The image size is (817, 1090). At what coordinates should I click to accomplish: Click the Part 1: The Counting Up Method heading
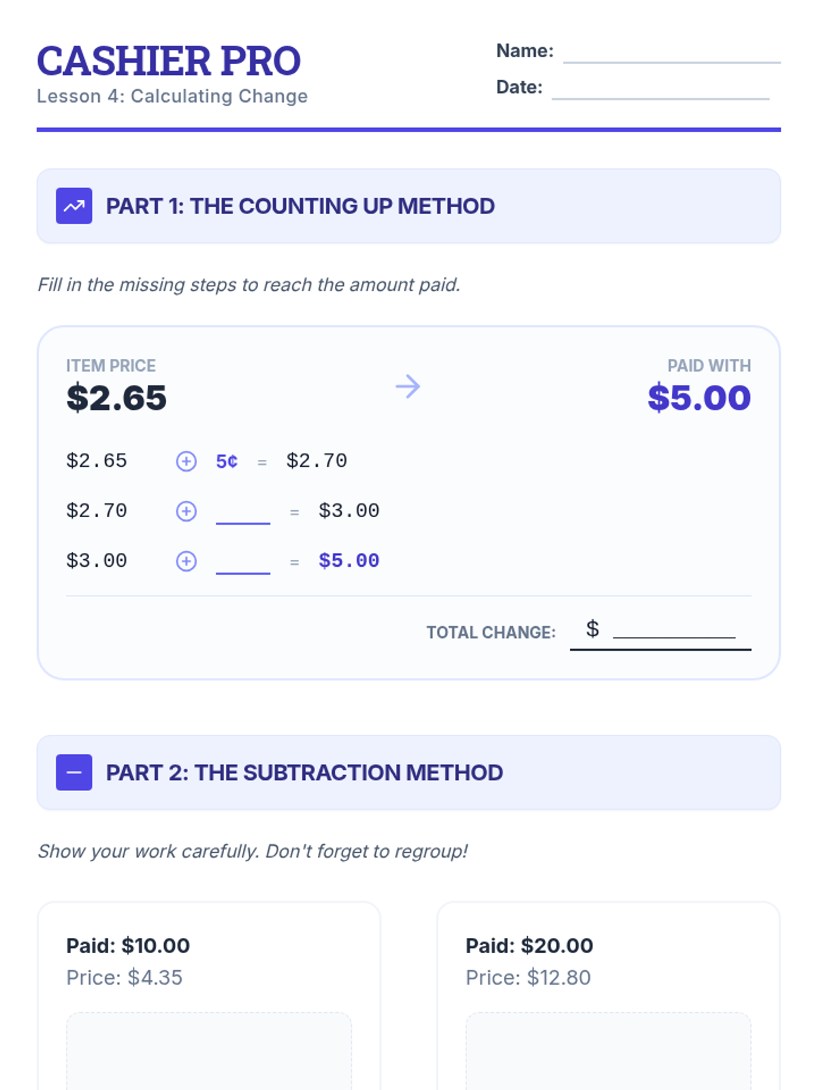pyautogui.click(x=300, y=206)
